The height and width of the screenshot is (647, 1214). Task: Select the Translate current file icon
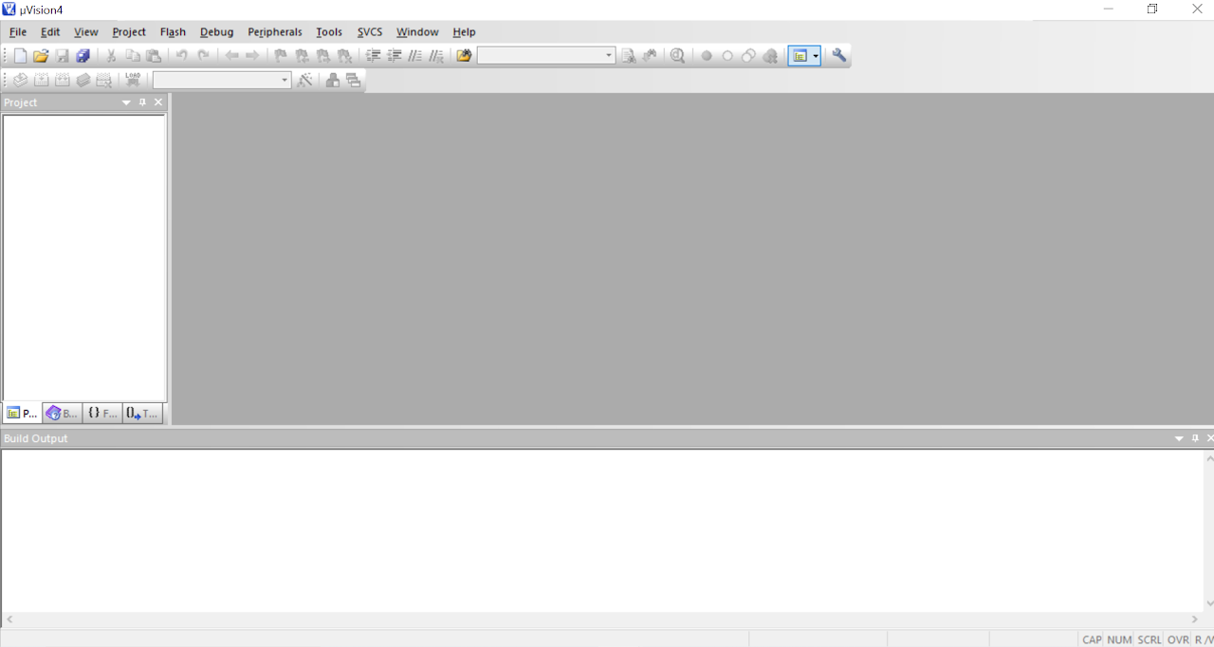(19, 80)
